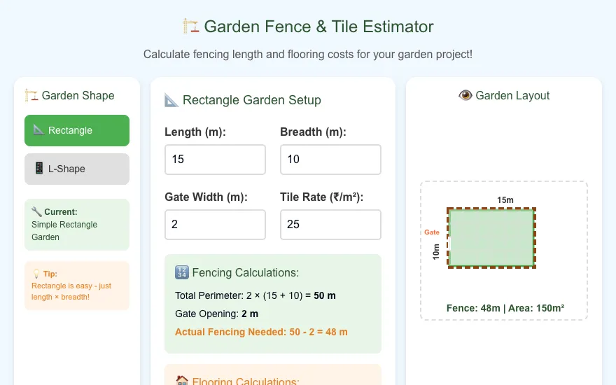Click the wrench icon beside Current label
The image size is (616, 385).
[x=36, y=211]
